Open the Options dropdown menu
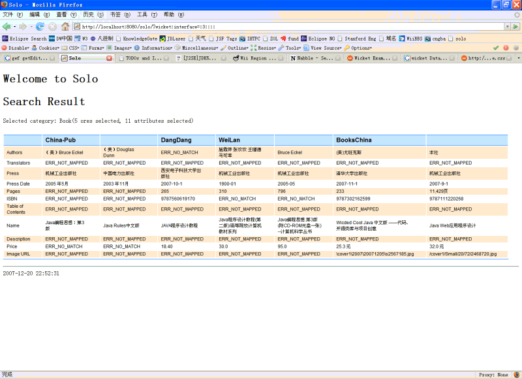 358,48
